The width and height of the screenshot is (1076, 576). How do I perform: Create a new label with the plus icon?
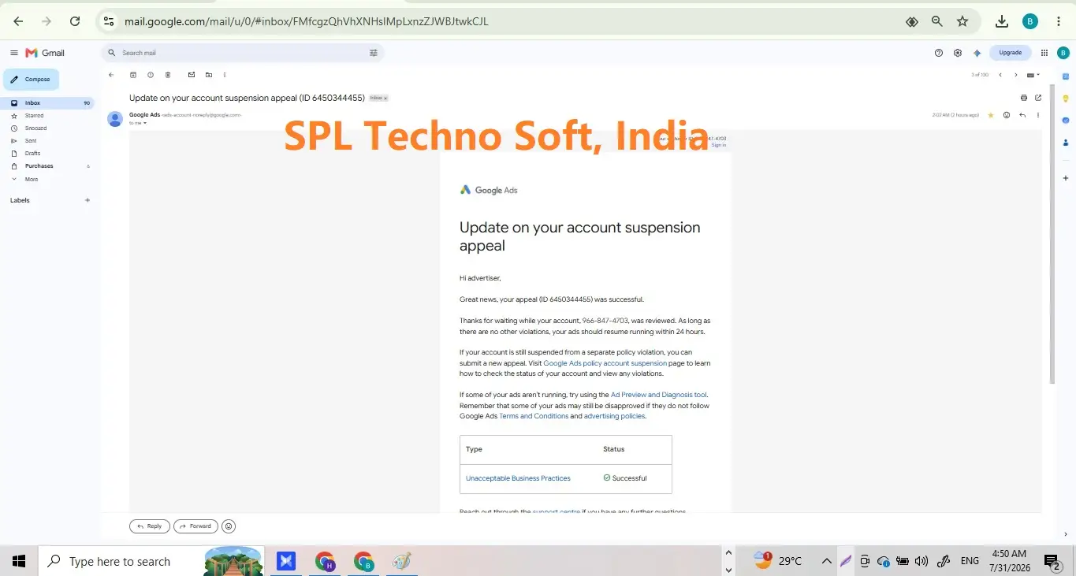pyautogui.click(x=87, y=200)
